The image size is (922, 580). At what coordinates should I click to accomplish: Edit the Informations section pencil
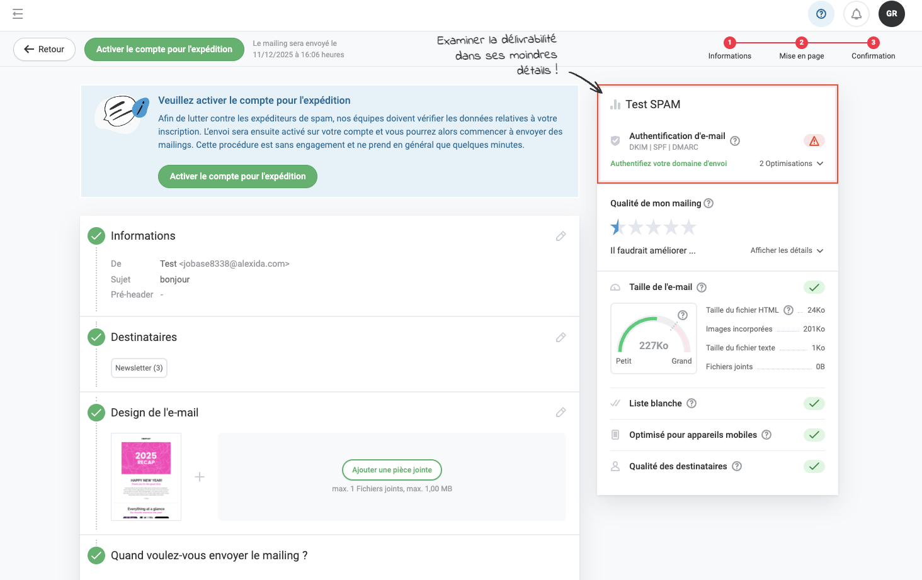point(561,236)
